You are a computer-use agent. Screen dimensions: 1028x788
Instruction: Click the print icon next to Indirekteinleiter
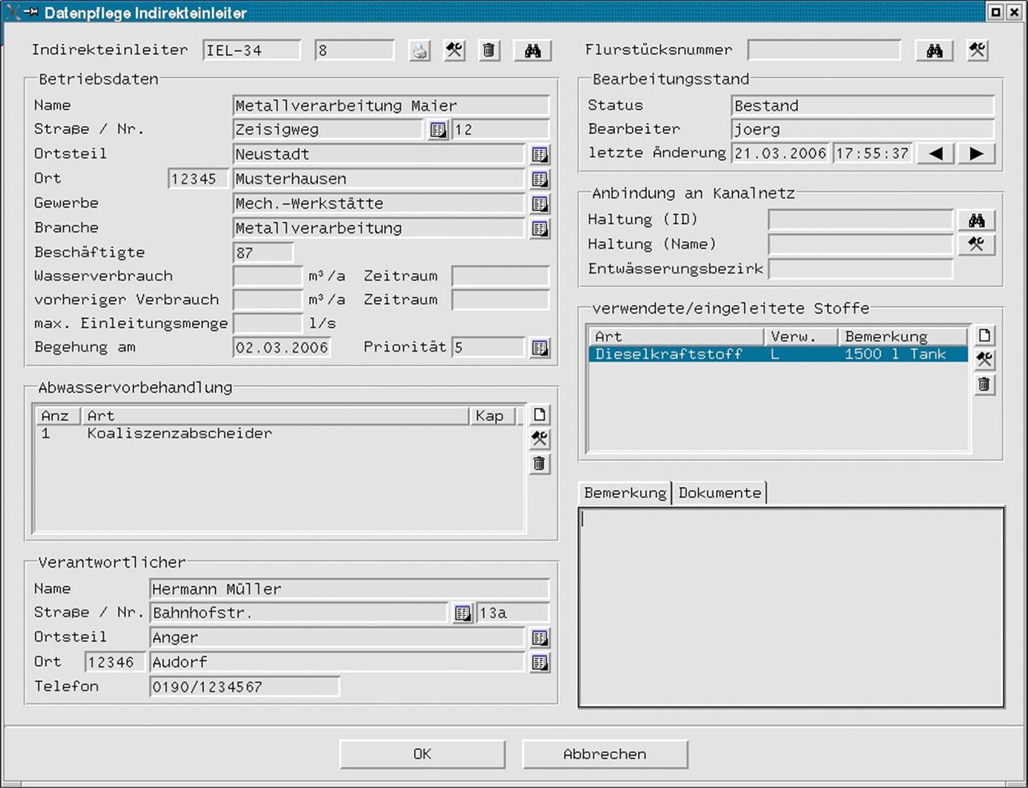pos(420,51)
